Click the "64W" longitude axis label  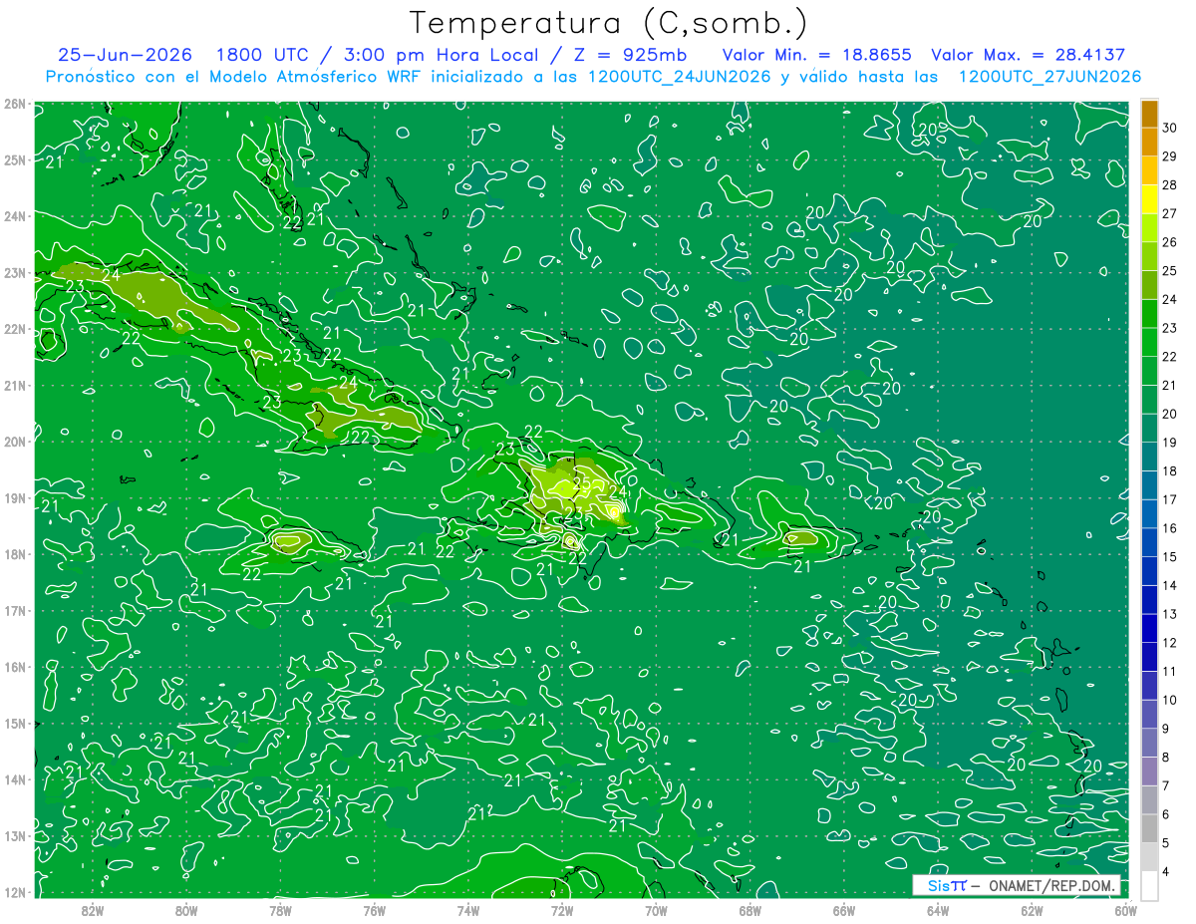[x=938, y=911]
